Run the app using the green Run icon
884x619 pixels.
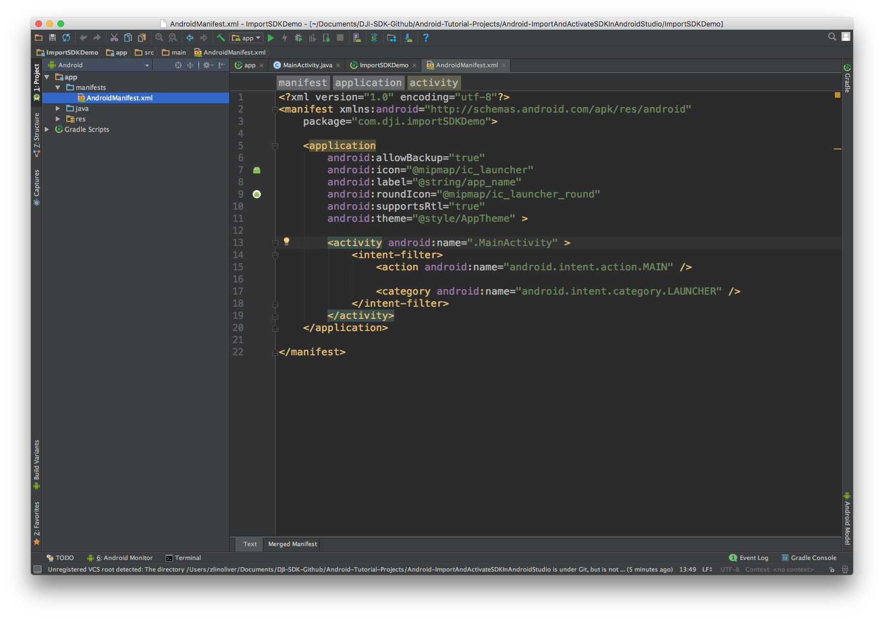coord(271,38)
